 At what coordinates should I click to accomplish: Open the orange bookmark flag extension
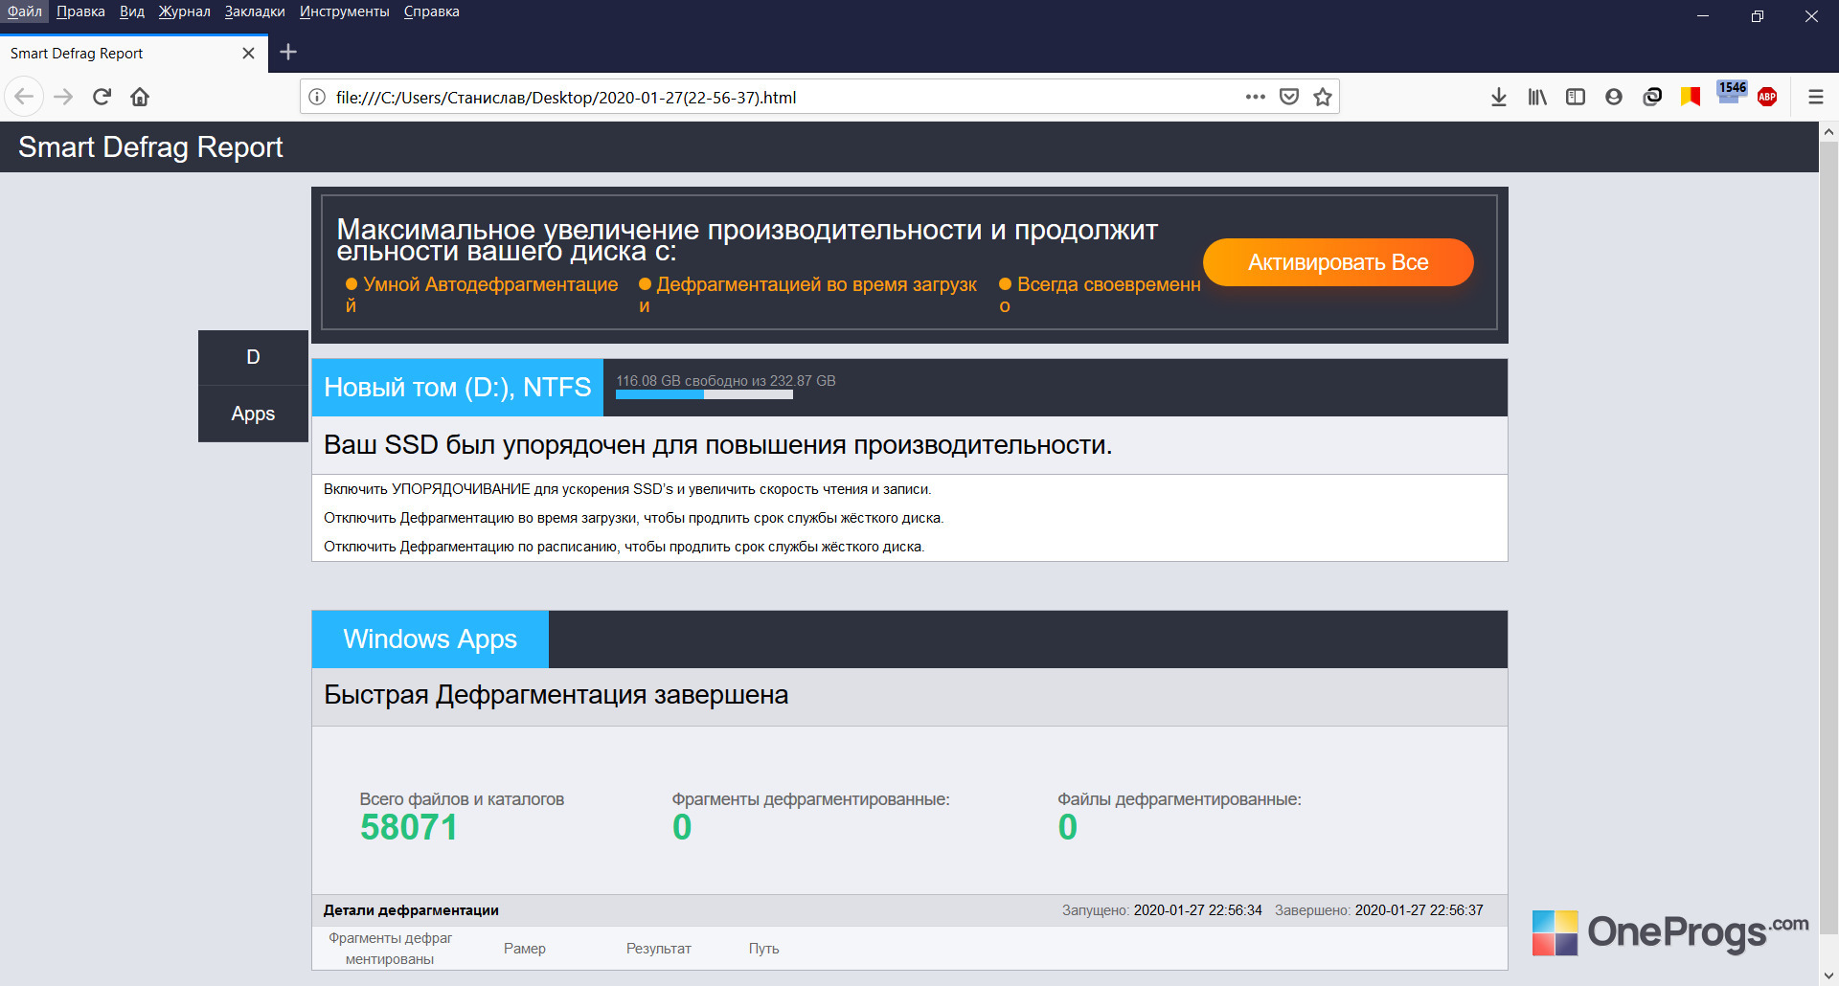(1691, 97)
